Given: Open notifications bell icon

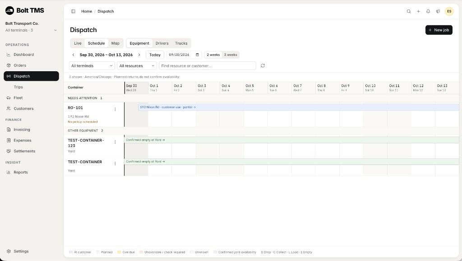Looking at the screenshot, I should click(428, 11).
